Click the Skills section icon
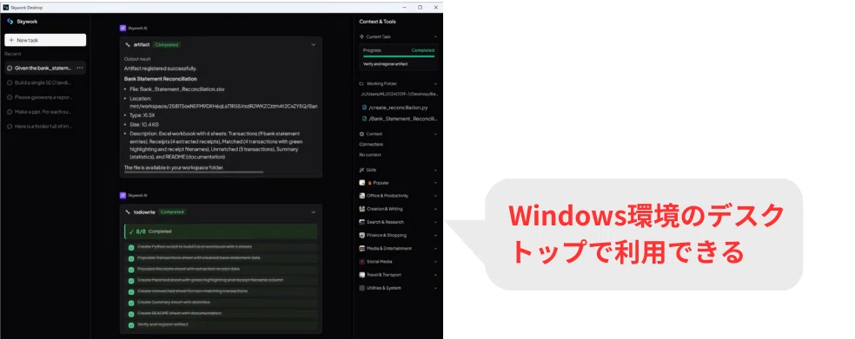 point(361,170)
